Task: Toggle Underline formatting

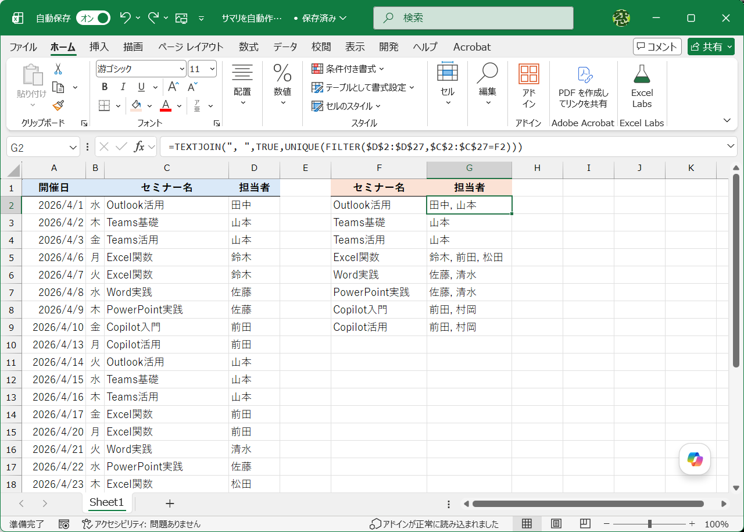Action: coord(141,87)
